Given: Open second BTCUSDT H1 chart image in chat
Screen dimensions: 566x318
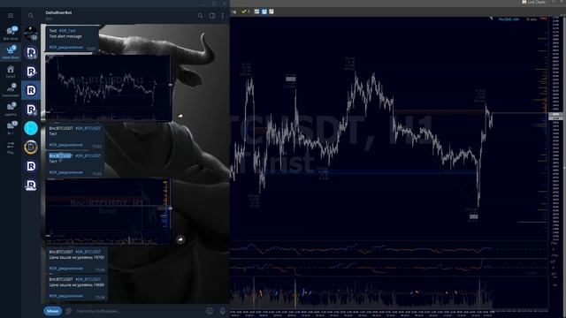Looking at the screenshot, I should click(109, 212).
